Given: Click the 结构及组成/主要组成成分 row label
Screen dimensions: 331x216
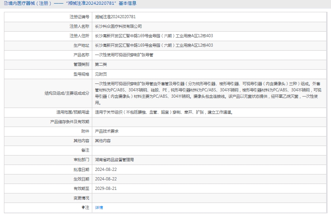Looking at the screenshot, I should (x=67, y=93).
